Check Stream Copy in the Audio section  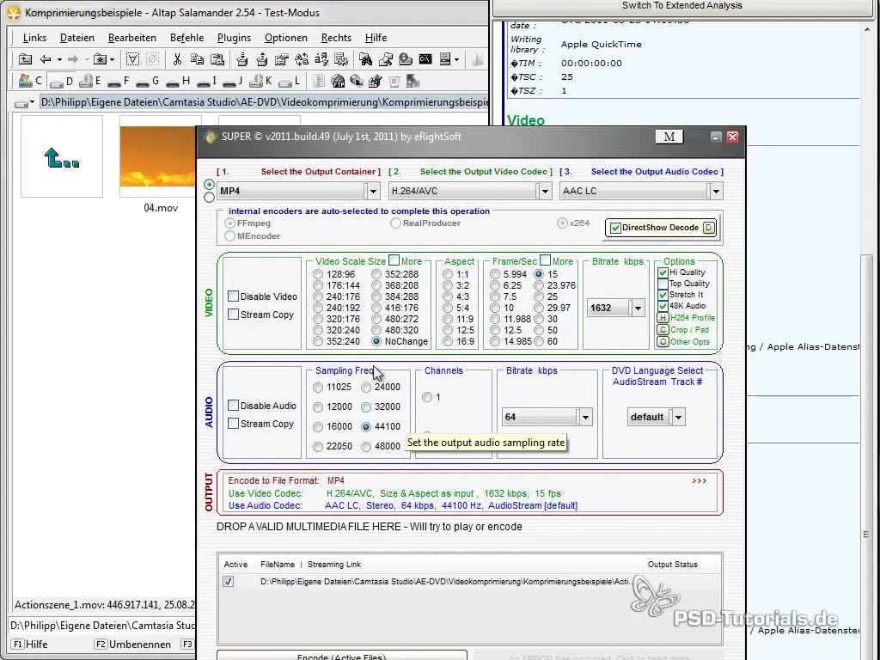[x=234, y=423]
